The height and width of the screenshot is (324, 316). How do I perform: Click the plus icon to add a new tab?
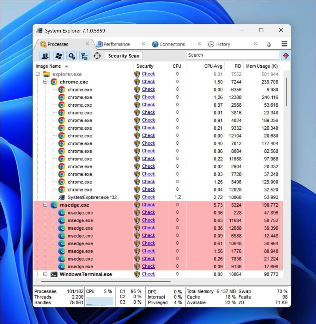pyautogui.click(x=269, y=45)
